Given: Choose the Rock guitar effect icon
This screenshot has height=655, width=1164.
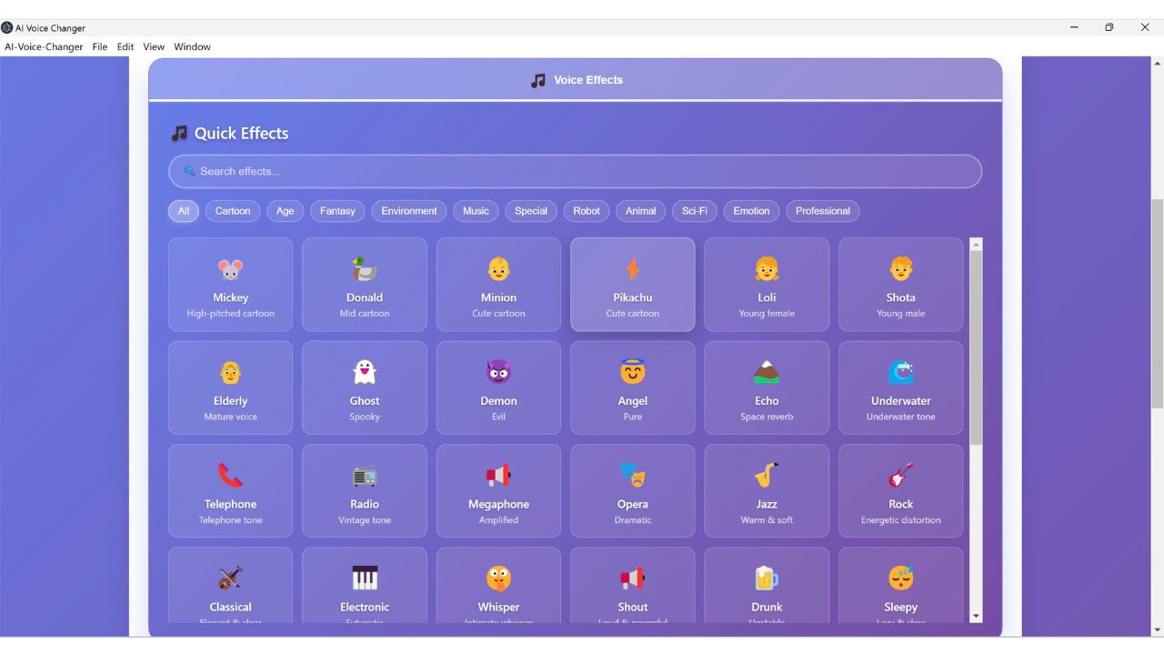Looking at the screenshot, I should [x=900, y=475].
